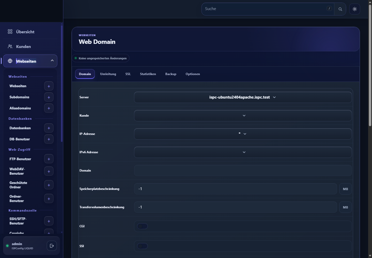Click the Kunden people icon
This screenshot has width=372, height=258.
(10, 46)
